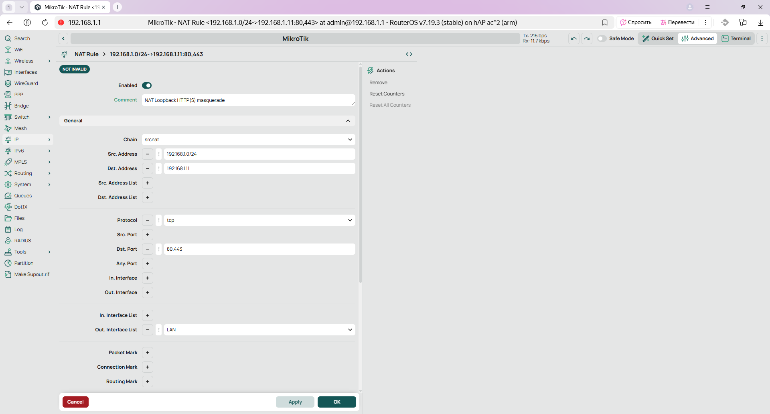770x414 pixels.
Task: Open the Chain dropdown
Action: pyautogui.click(x=248, y=140)
